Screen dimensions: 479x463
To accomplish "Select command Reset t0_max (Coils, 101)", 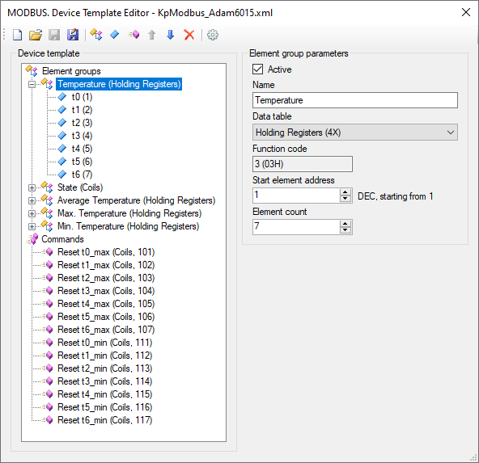I will [106, 252].
